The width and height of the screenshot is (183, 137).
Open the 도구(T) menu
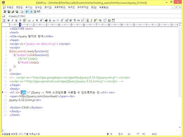(x=71, y=7)
